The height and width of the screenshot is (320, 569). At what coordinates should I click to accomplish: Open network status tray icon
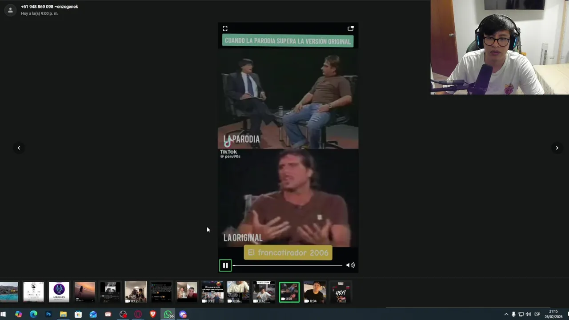pos(521,314)
